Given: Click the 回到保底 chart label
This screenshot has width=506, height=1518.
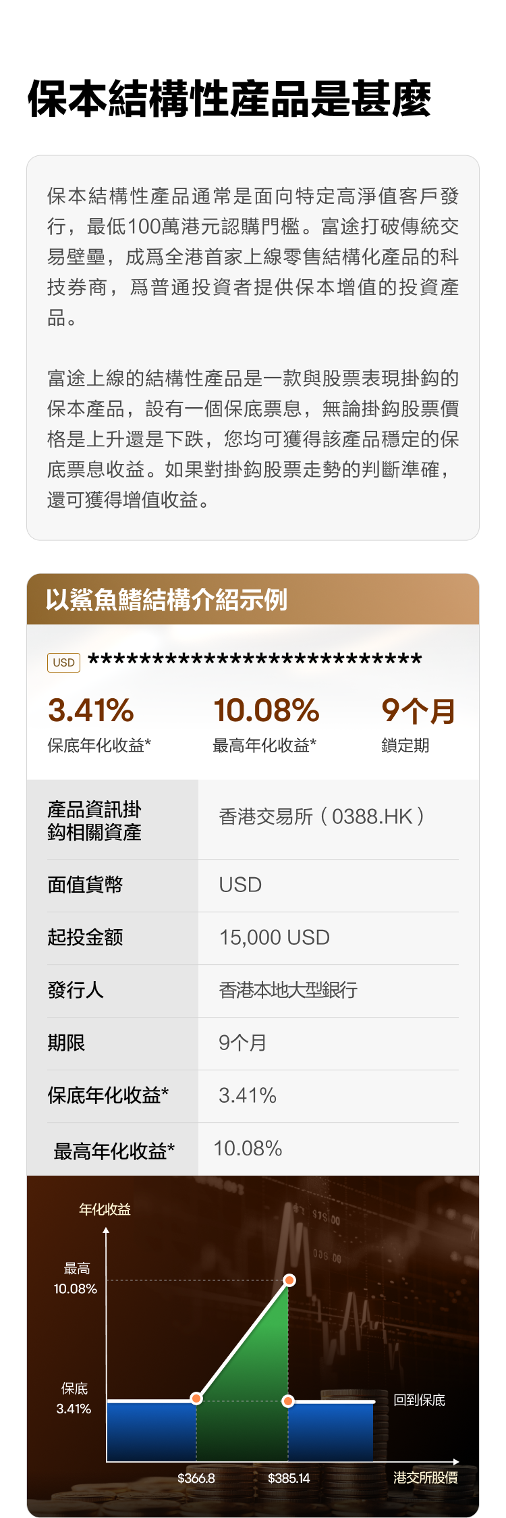Looking at the screenshot, I should coord(420,1401).
